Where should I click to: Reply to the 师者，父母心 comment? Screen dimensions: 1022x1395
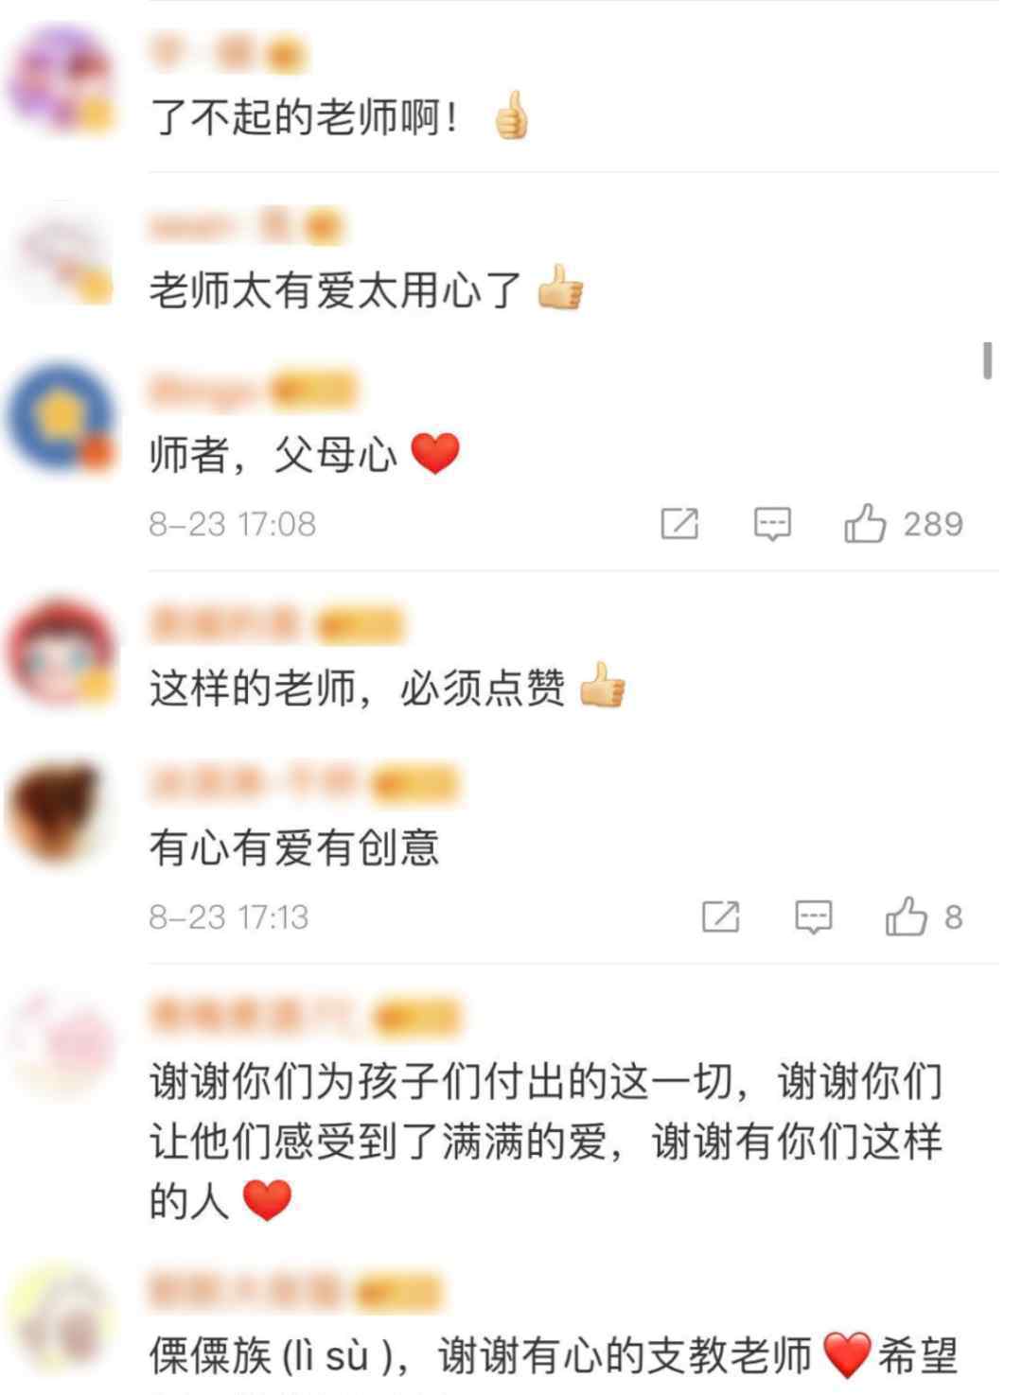[772, 523]
